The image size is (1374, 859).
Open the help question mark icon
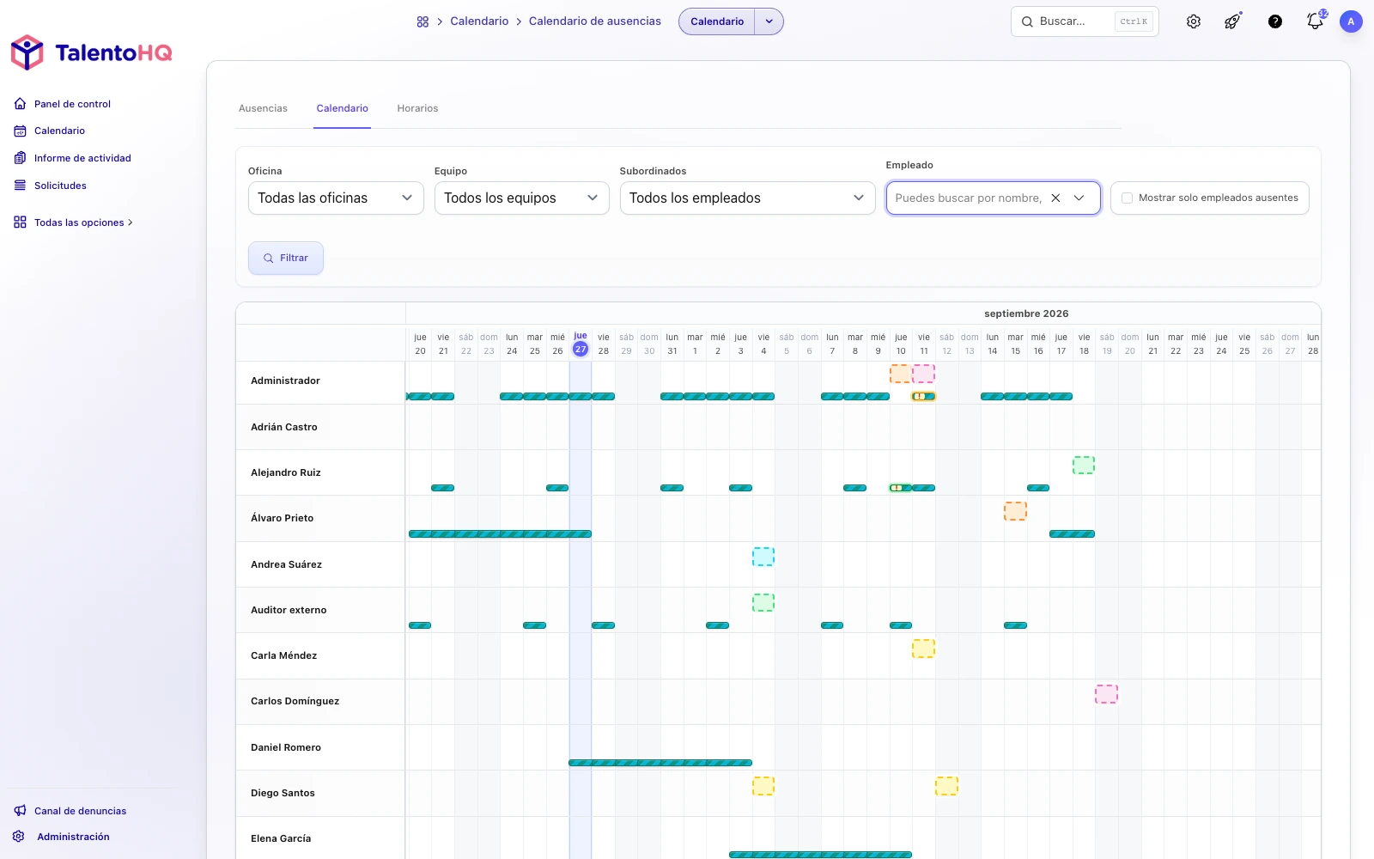1275,21
